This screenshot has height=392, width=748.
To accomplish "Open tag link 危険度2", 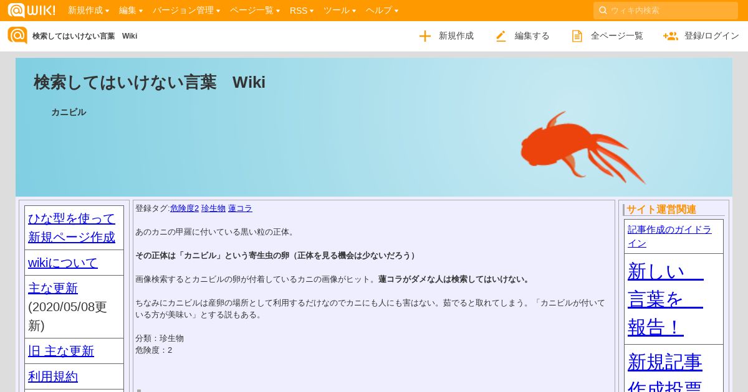I will 185,208.
